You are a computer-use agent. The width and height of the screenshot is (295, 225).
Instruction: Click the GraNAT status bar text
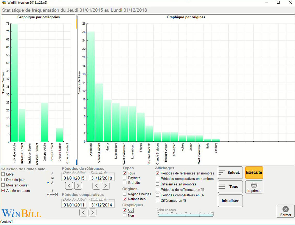click(x=7, y=222)
